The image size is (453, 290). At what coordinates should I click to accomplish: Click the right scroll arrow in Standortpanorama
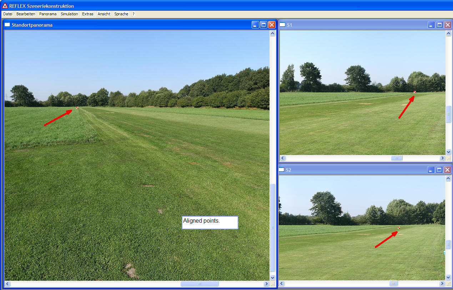[266, 284]
